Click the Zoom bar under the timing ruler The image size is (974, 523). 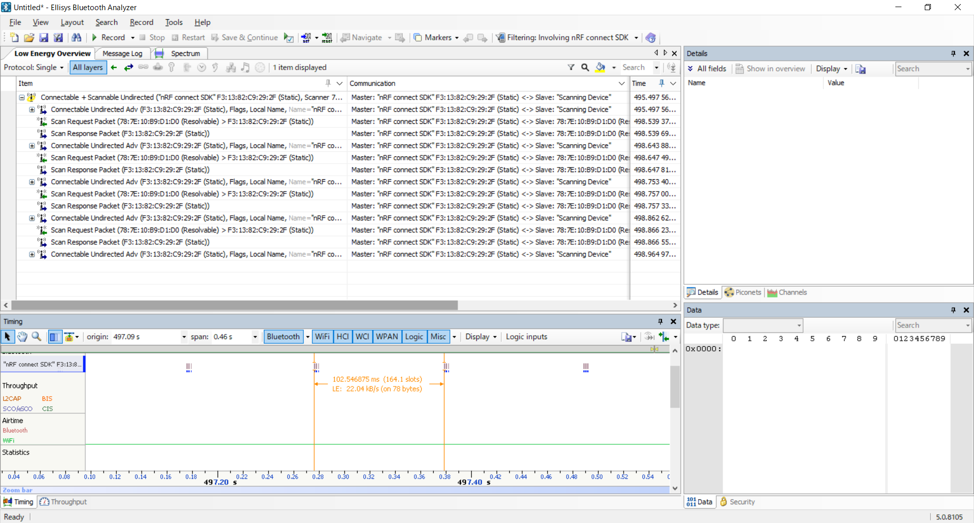point(335,490)
